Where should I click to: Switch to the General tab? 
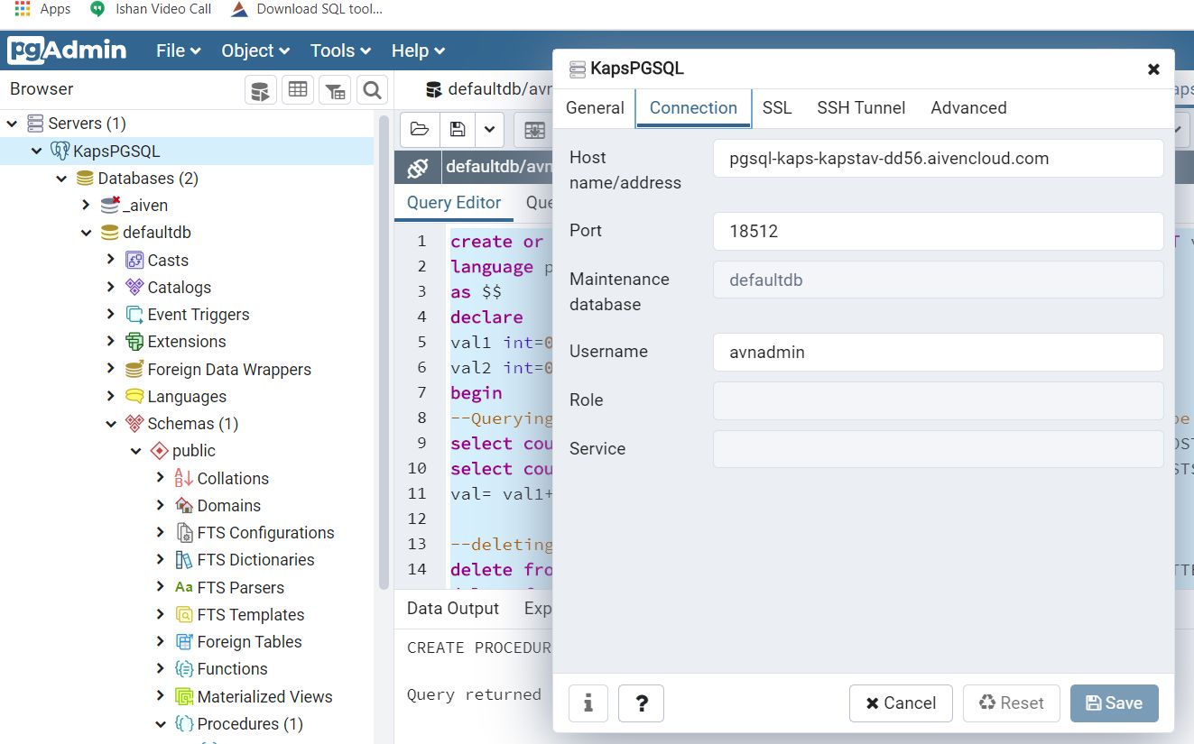pos(595,108)
